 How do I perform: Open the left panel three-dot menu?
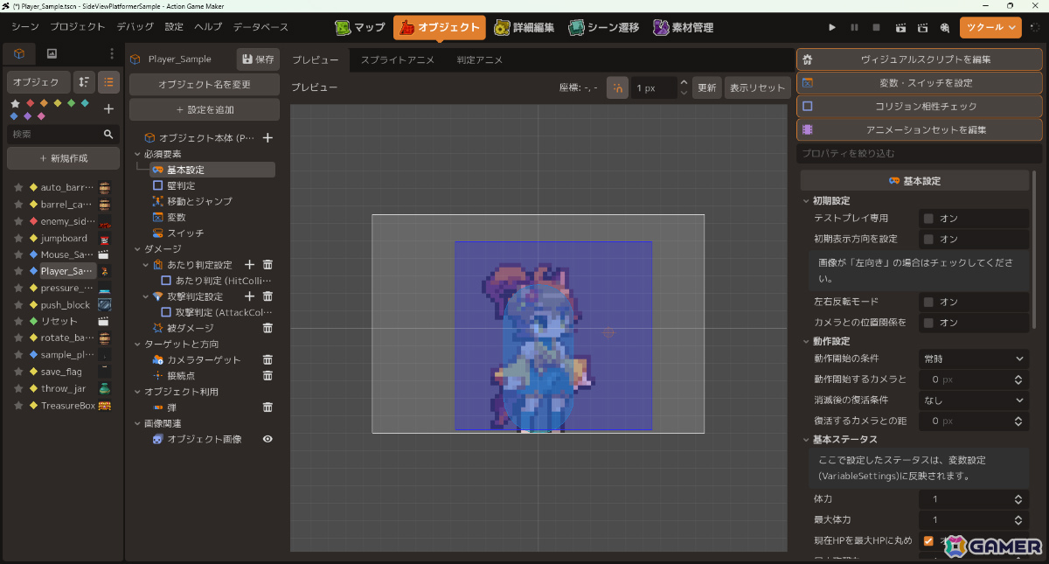tap(112, 54)
